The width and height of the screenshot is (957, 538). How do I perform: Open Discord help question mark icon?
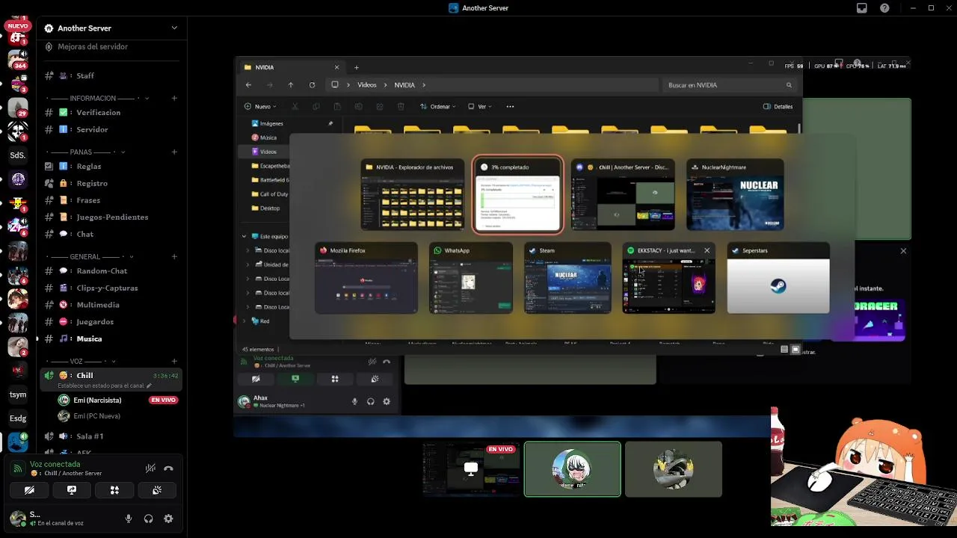pos(885,8)
